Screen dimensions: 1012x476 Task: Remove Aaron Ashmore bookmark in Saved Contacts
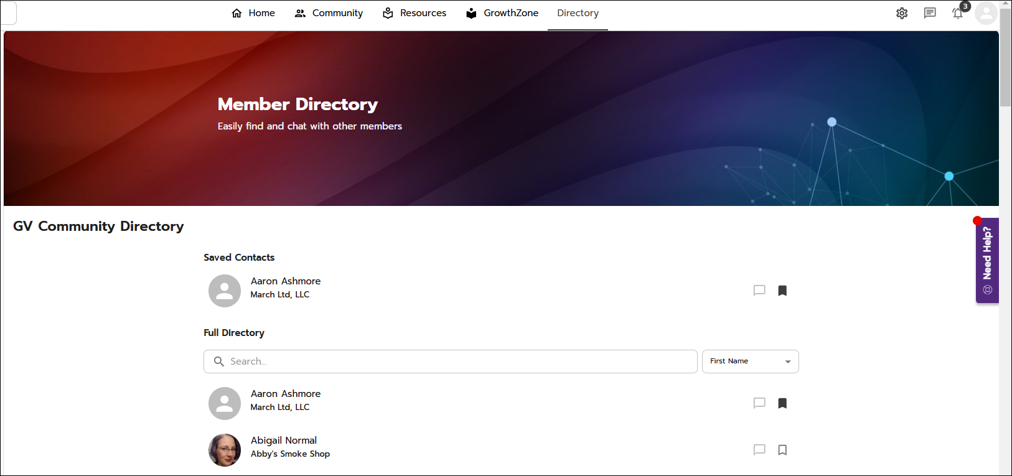pos(782,291)
